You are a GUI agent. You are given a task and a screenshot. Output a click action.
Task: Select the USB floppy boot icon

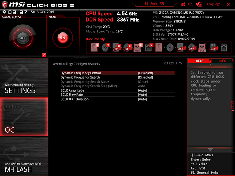(213, 47)
